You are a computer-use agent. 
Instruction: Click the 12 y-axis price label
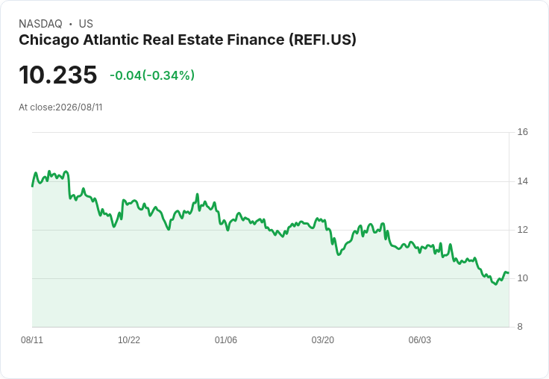(522, 230)
